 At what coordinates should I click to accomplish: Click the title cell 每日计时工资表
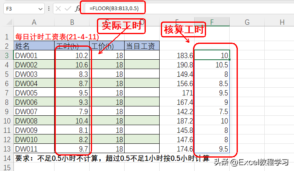coord(57,37)
